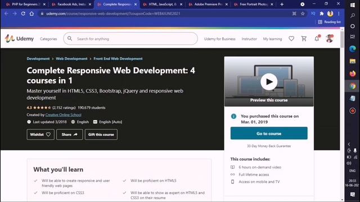Play the course preview video
The width and height of the screenshot is (360, 202).
coord(269,81)
